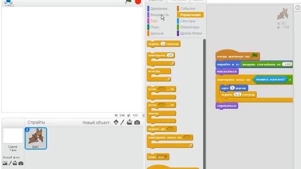The image size is (301, 169).
Task: Open the Движение blocks category
Action: click(x=159, y=8)
